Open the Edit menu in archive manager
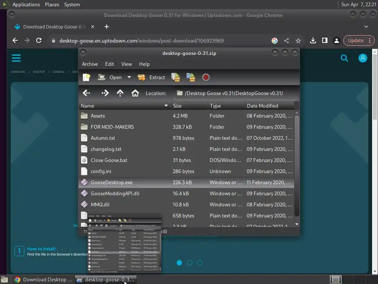The image size is (378, 284). (109, 64)
